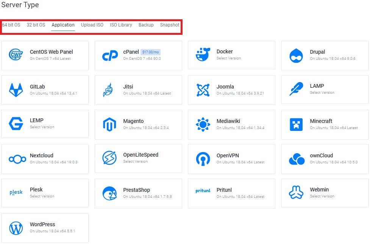
Task: Click the 'Server Type' heading
Action: [x=20, y=5]
